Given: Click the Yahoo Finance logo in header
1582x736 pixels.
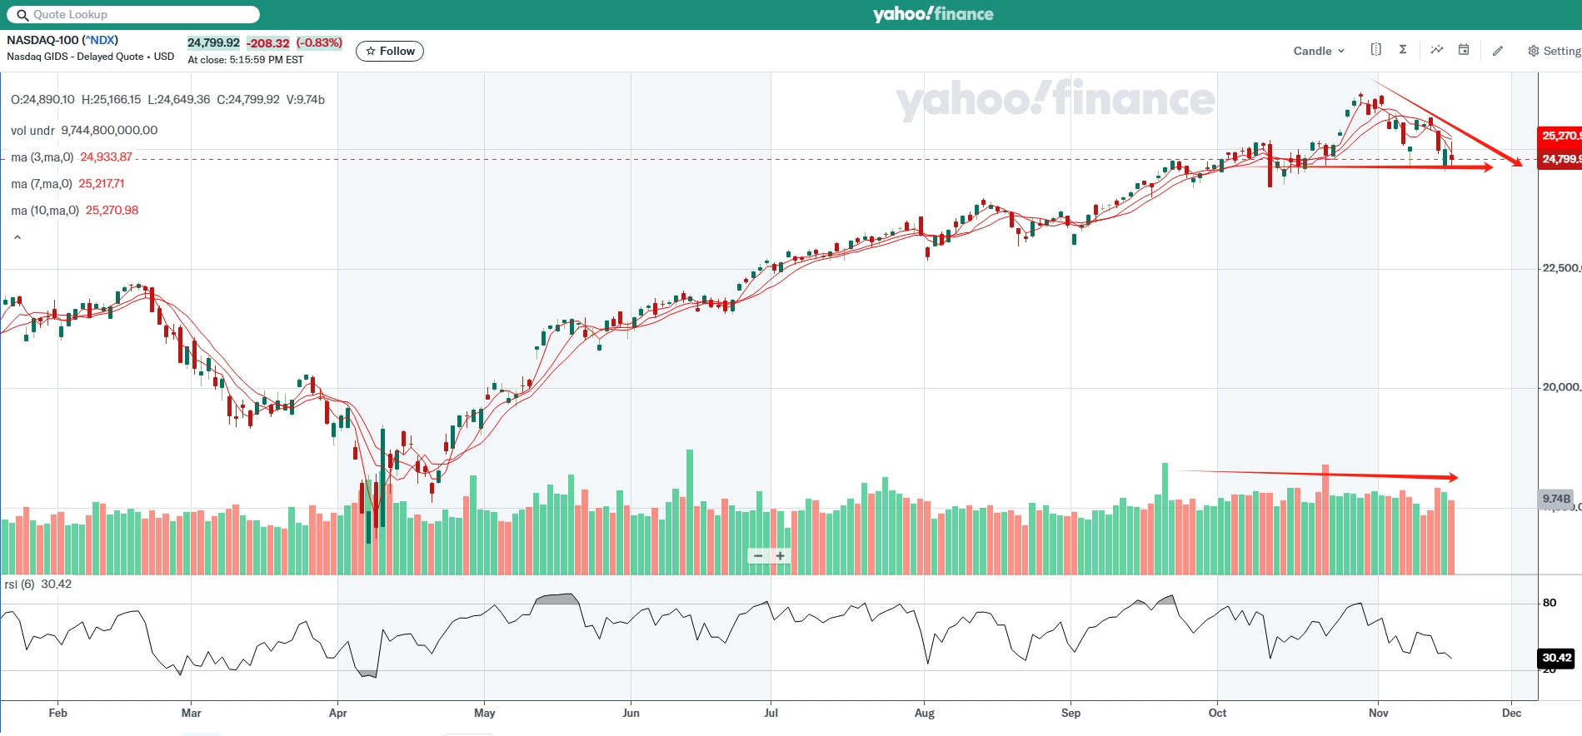Looking at the screenshot, I should pos(932,14).
